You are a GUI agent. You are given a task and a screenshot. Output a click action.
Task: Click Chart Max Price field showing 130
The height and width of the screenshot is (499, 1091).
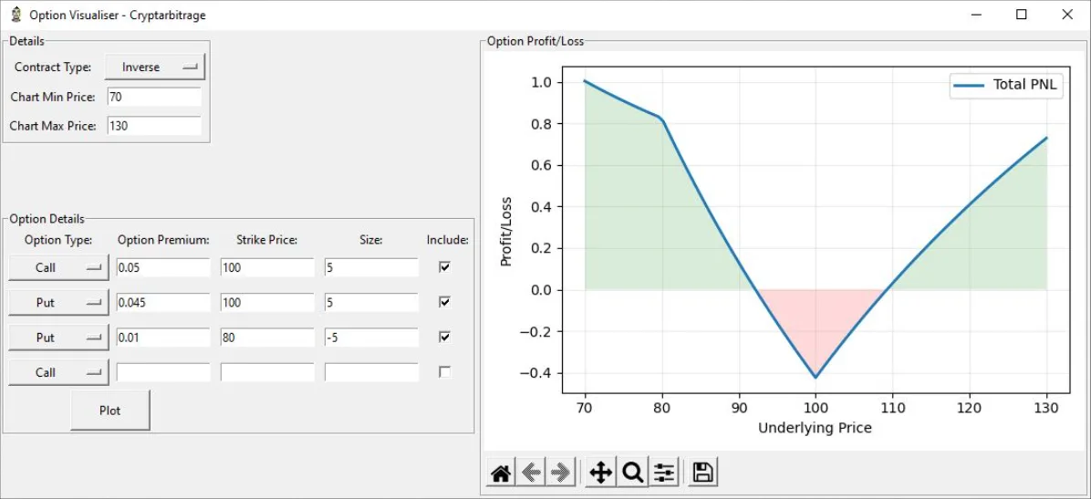(154, 126)
